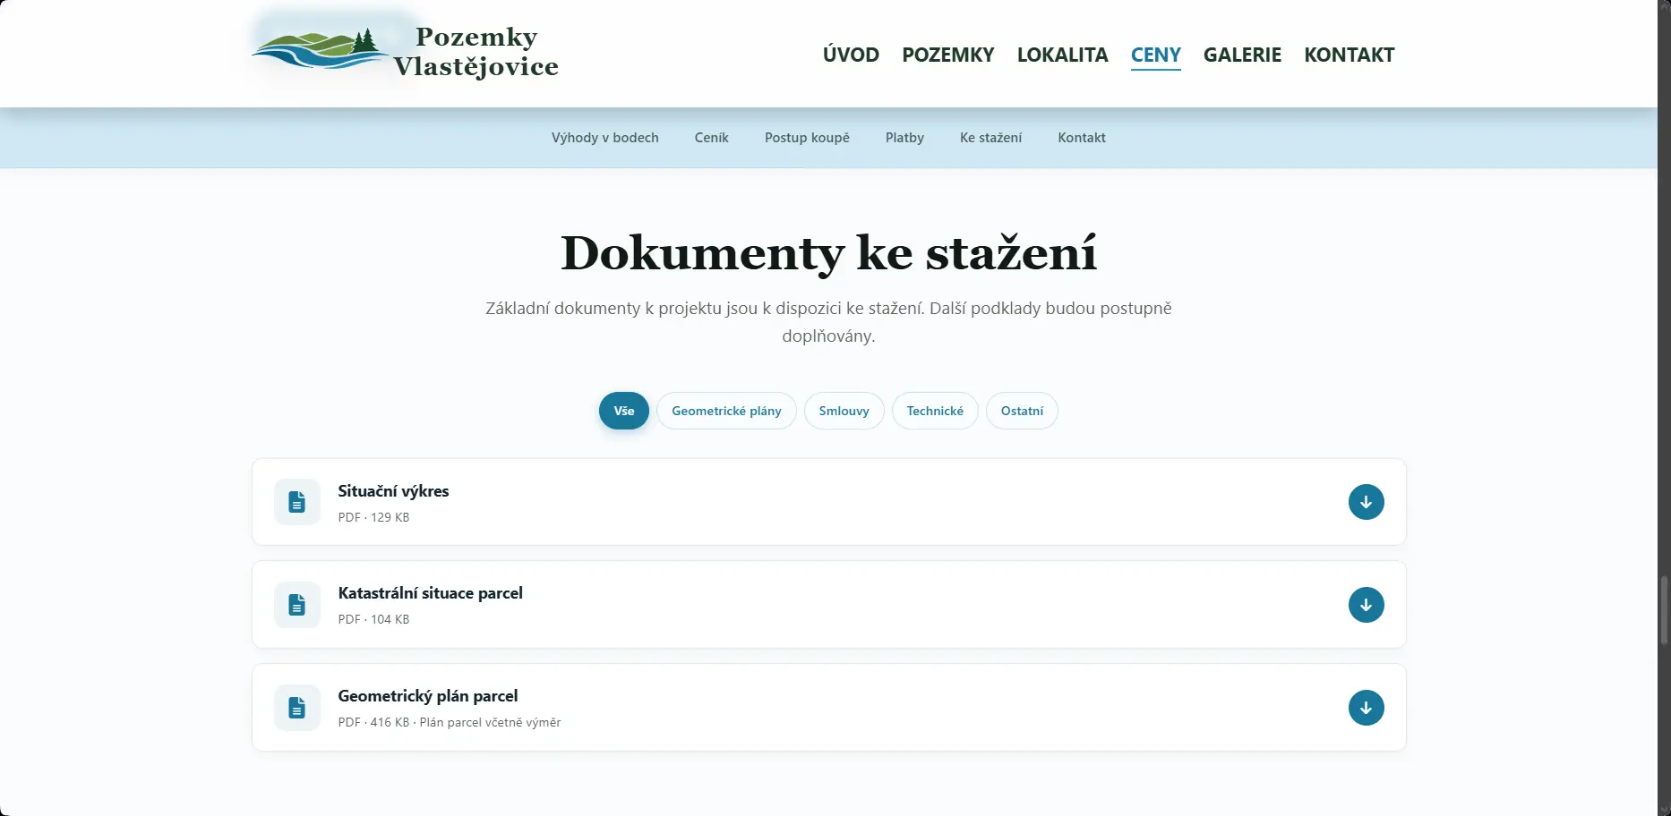
Task: Download the Katastrální situace parcel document
Action: 1366,604
